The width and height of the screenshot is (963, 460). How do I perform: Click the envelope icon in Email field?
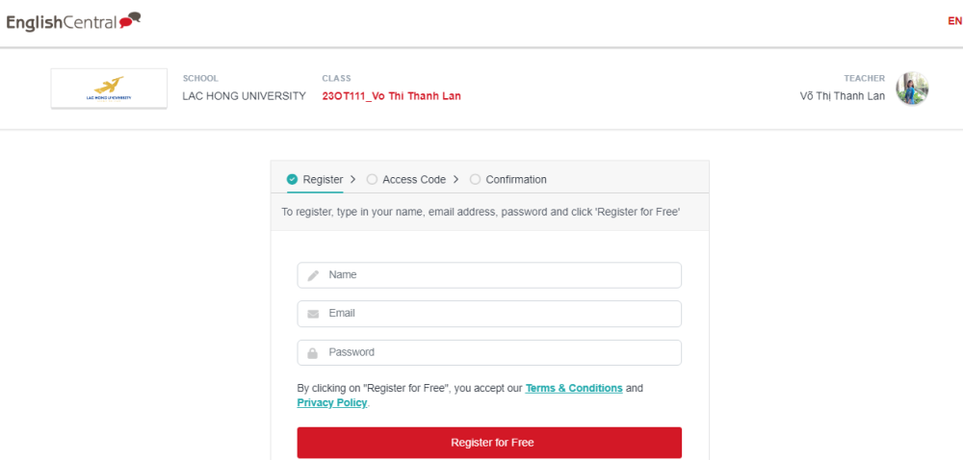point(313,314)
